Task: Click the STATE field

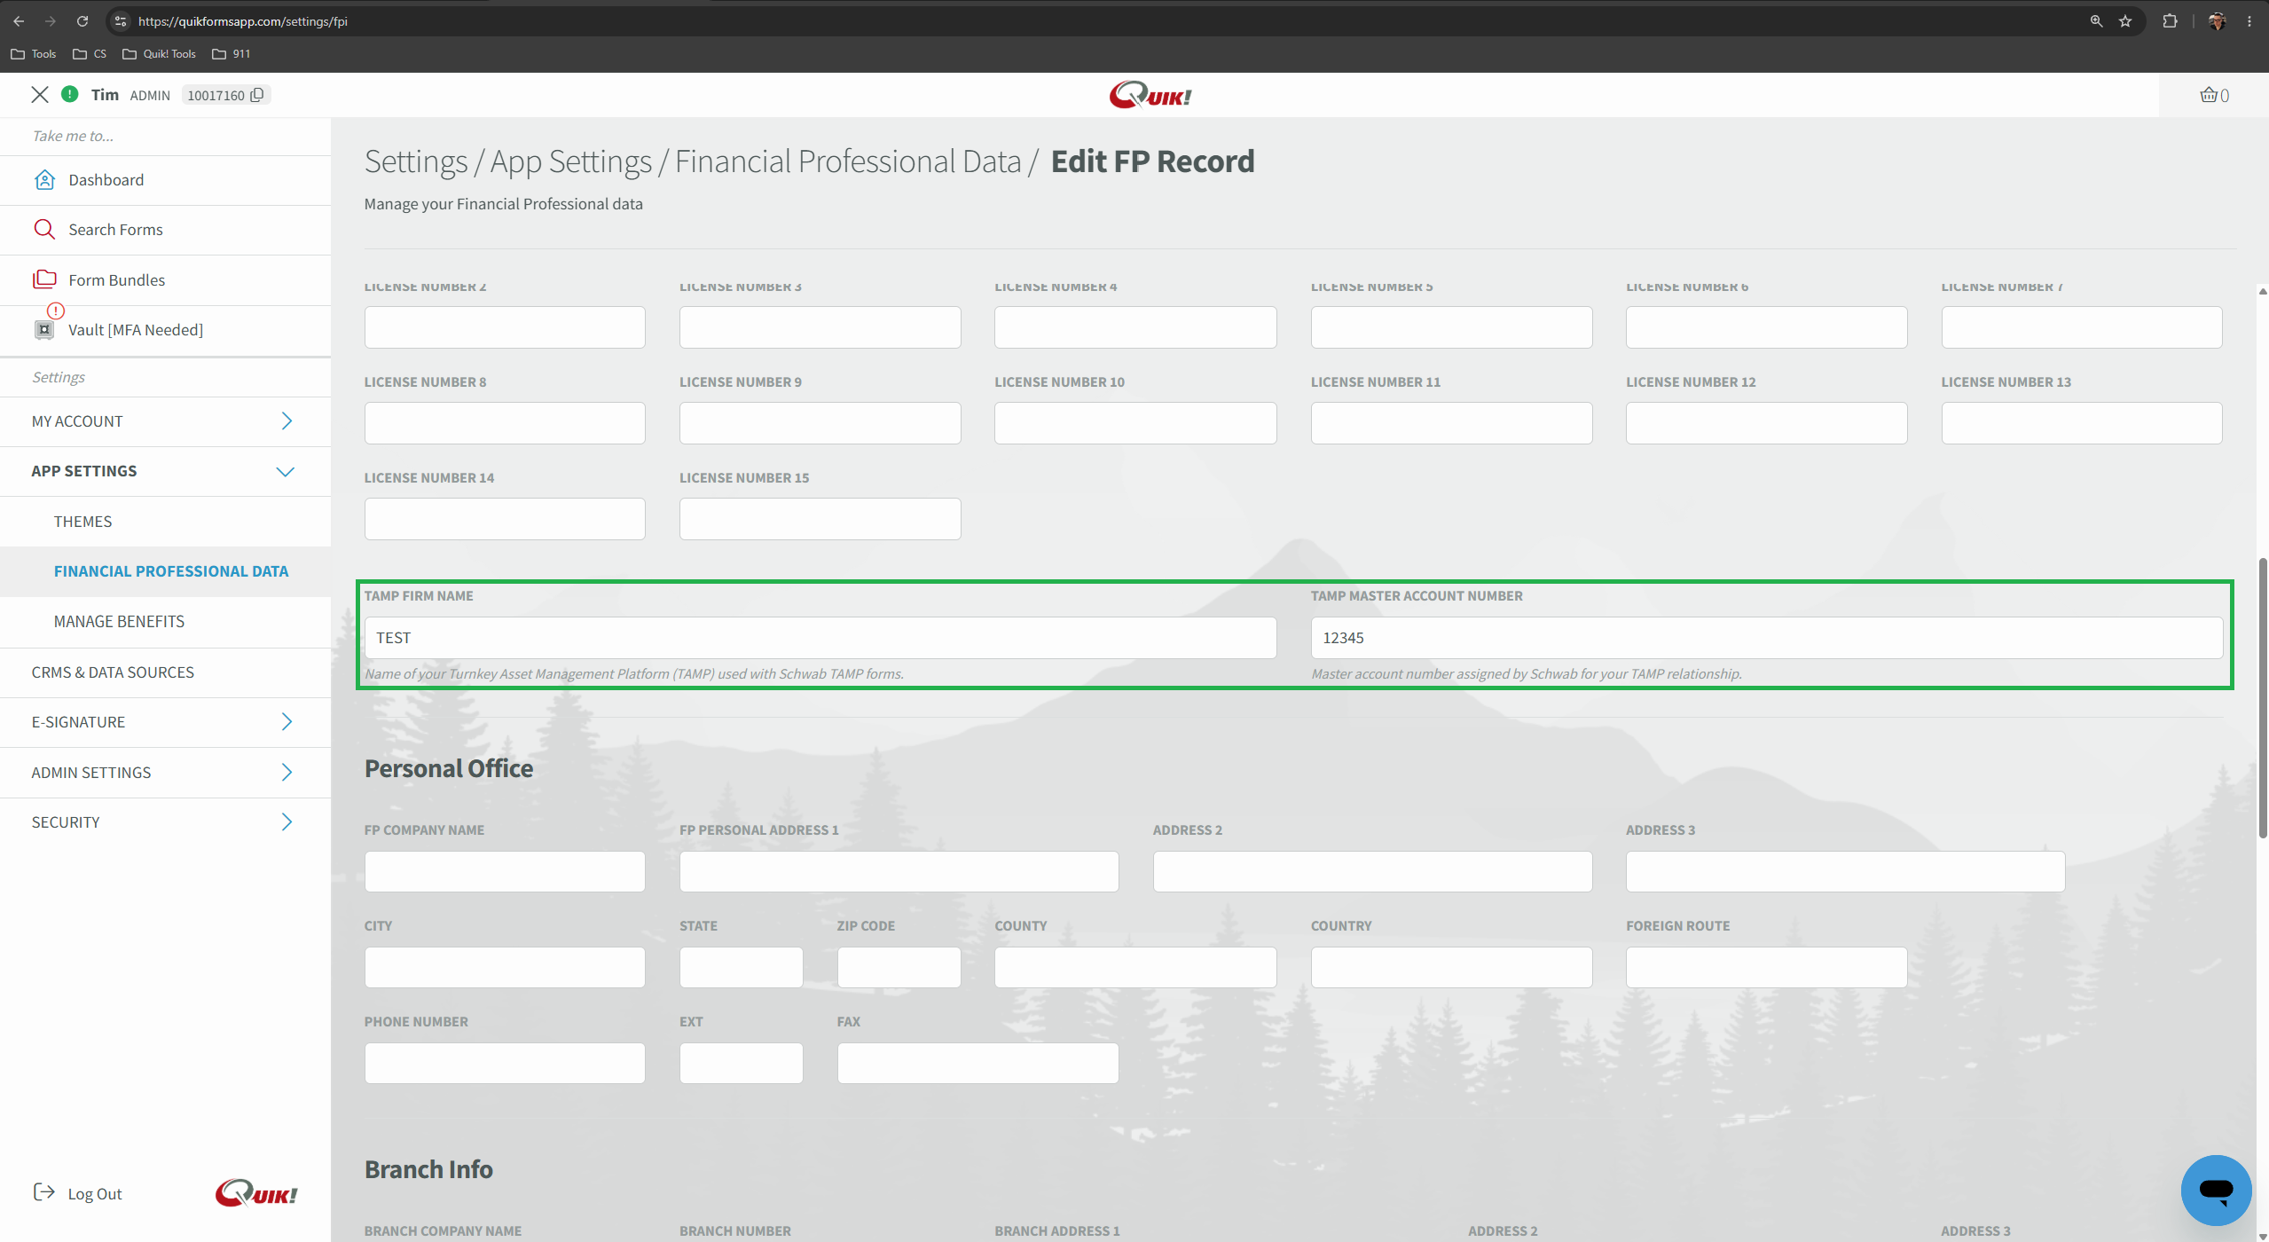Action: pyautogui.click(x=742, y=968)
